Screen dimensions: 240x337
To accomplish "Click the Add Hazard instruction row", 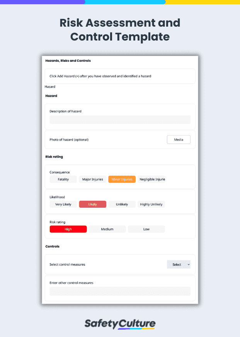I will click(120, 76).
